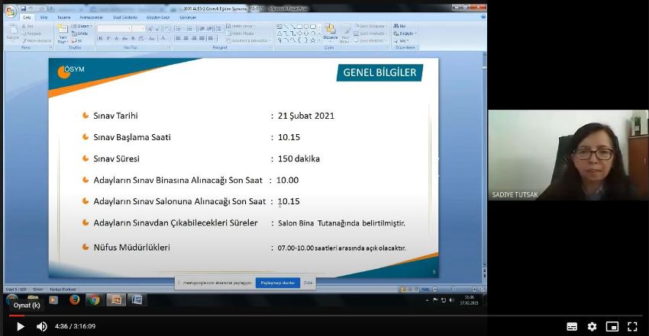Open Chrome from the taskbar

coord(93,299)
